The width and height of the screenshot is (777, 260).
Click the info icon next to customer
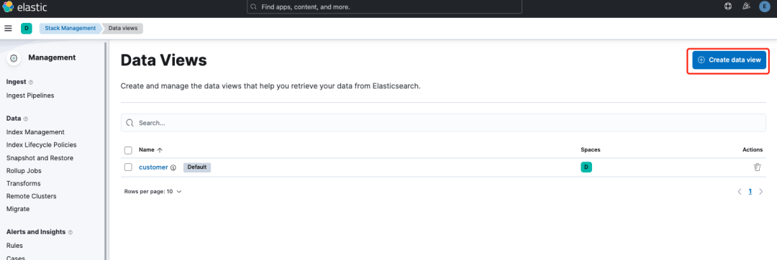pos(173,167)
